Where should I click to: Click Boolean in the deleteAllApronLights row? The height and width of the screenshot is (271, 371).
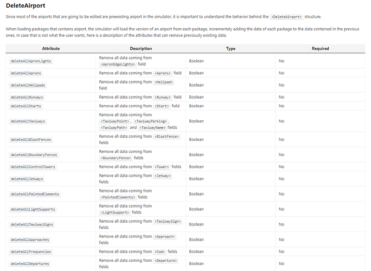[196, 61]
